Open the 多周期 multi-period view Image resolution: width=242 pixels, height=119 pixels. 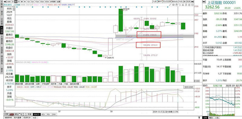click(53, 2)
